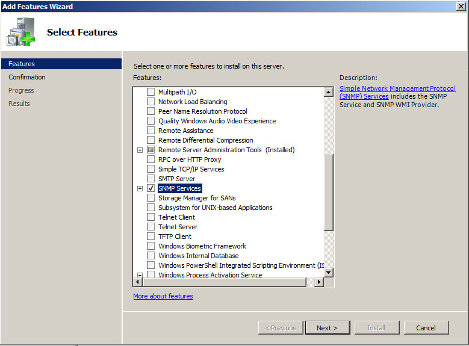Enable the Telnet Client checkbox
Screen dimensions: 469x346
pyautogui.click(x=151, y=217)
